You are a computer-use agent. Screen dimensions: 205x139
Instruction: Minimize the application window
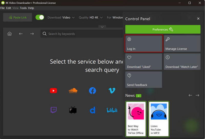click(180, 3)
